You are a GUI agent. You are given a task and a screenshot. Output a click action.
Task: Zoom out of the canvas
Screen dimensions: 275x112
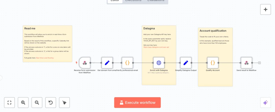click(37, 103)
